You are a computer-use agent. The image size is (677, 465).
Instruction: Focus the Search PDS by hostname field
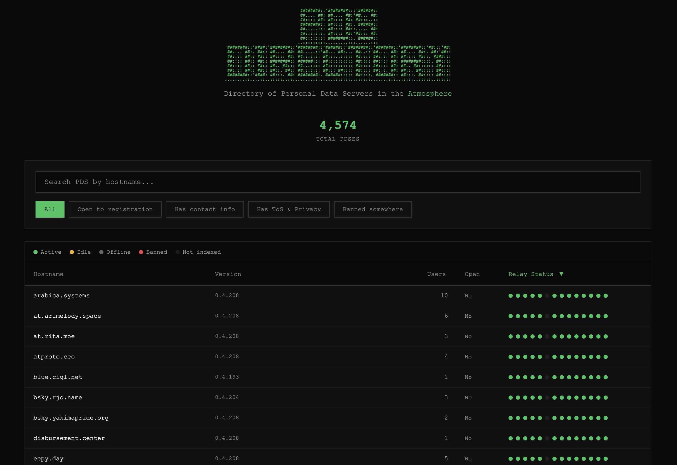click(x=338, y=182)
